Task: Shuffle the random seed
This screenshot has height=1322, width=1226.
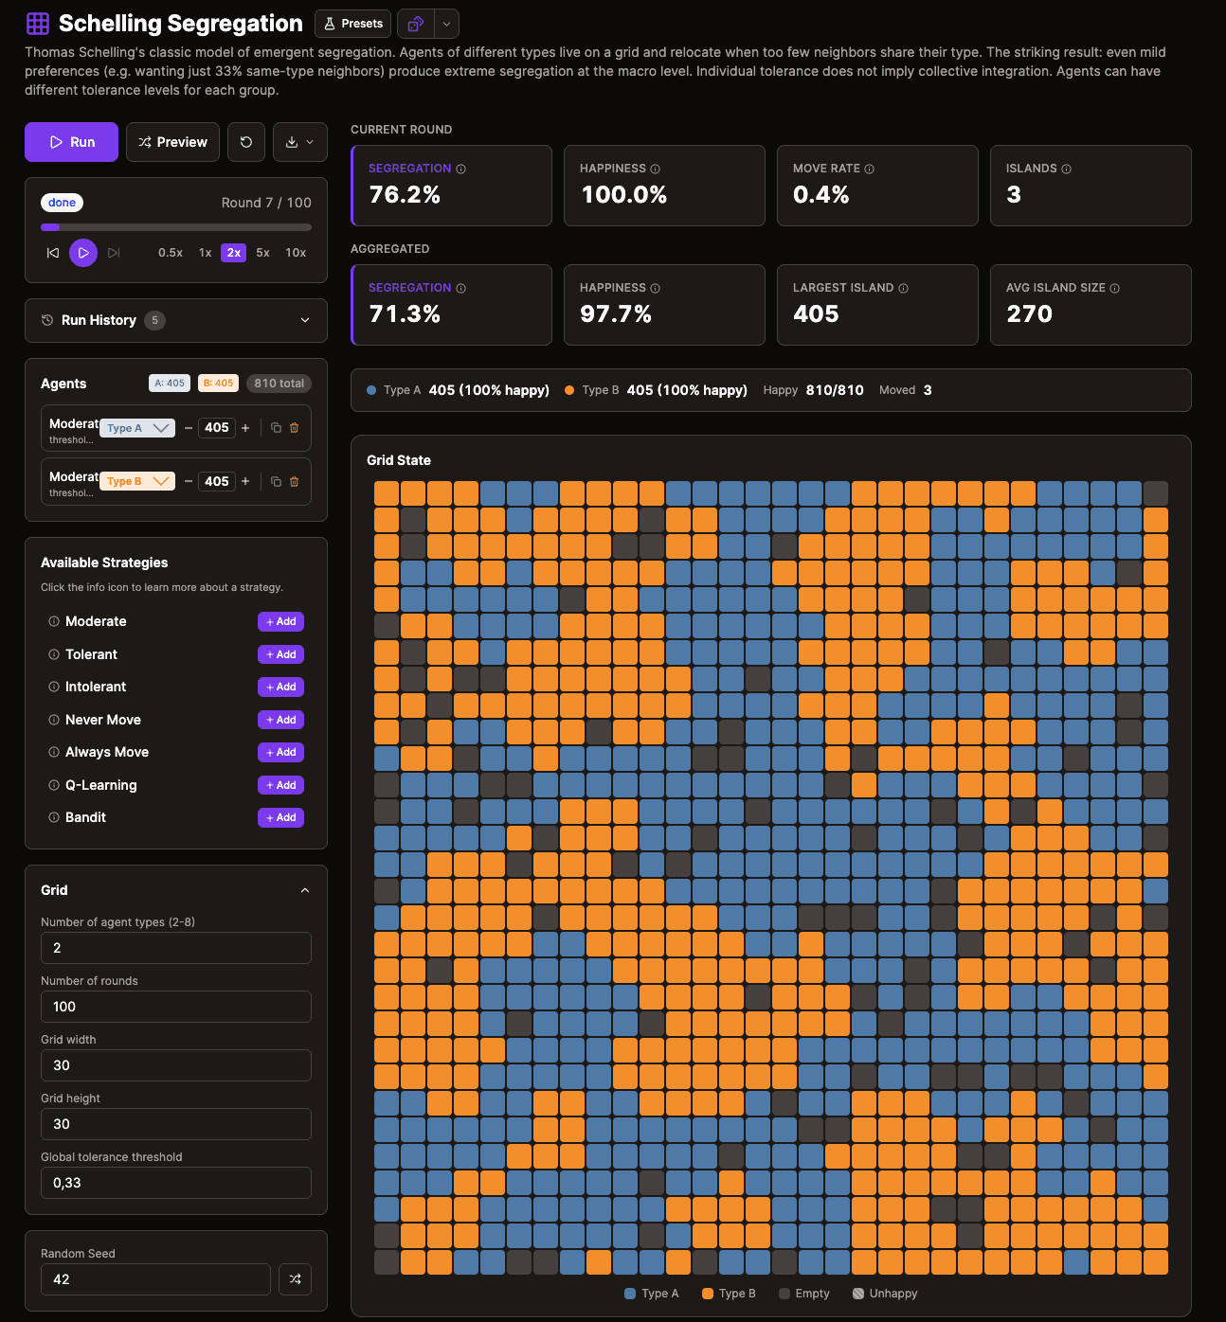Action: pyautogui.click(x=295, y=1279)
